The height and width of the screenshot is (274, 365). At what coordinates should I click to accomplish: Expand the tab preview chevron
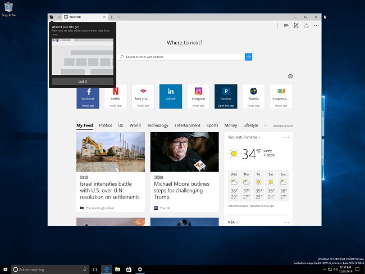pos(119,17)
